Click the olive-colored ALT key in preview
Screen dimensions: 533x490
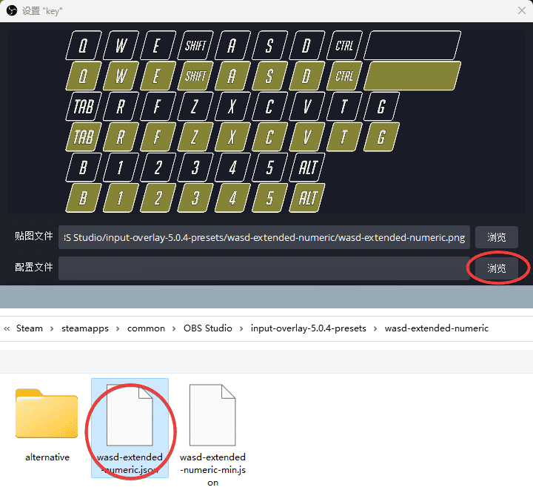(x=307, y=199)
